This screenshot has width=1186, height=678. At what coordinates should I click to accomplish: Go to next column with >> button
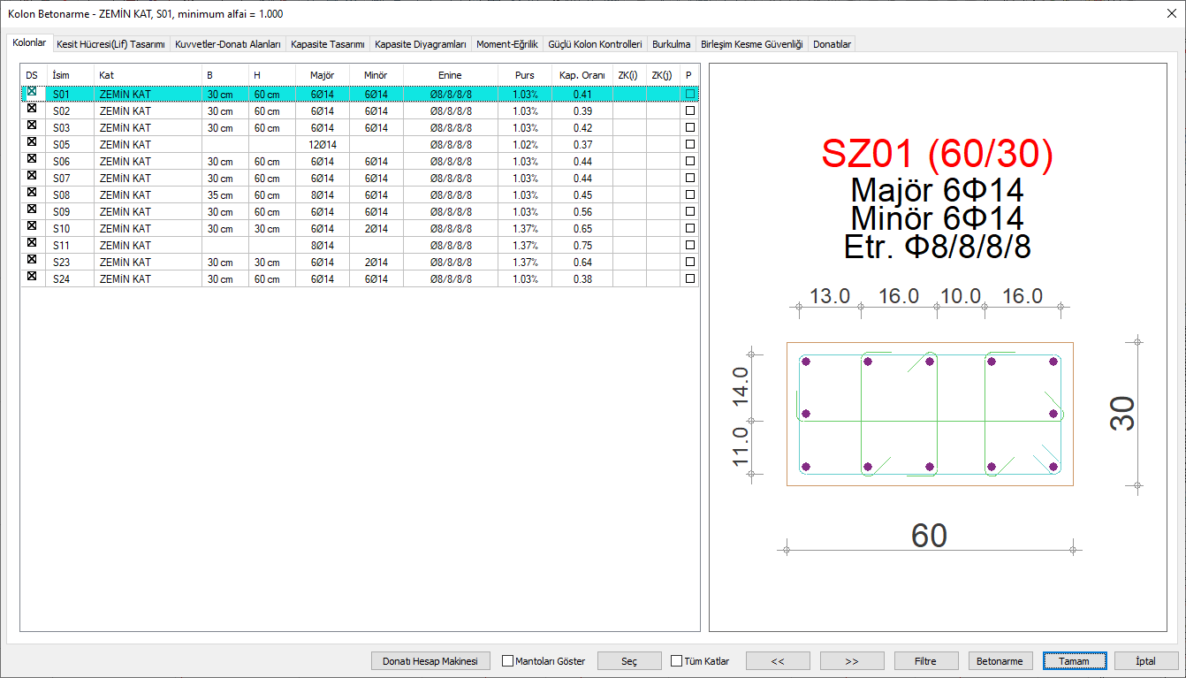pyautogui.click(x=852, y=661)
